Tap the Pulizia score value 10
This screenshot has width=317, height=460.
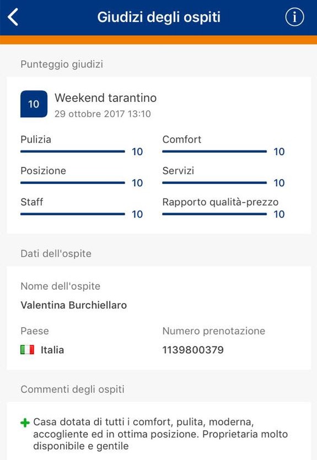137,151
